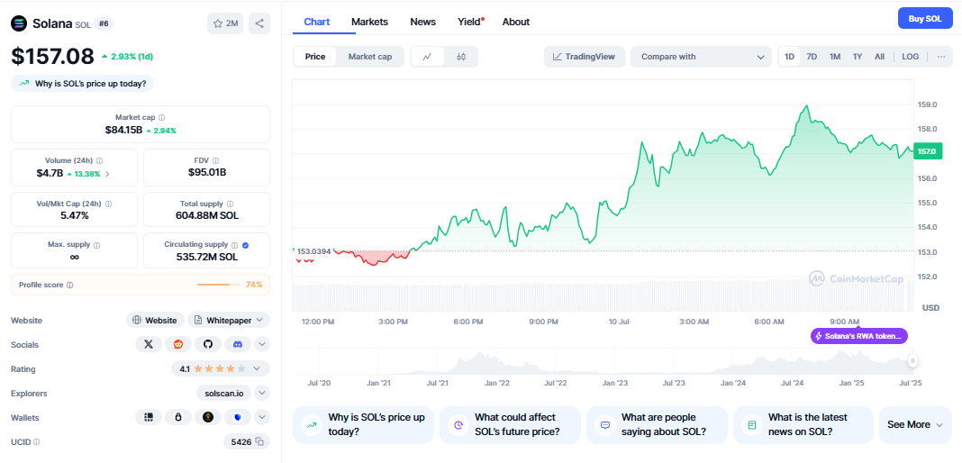This screenshot has width=962, height=463.
Task: Expand the 4.1 Rating details
Action: pos(221,369)
